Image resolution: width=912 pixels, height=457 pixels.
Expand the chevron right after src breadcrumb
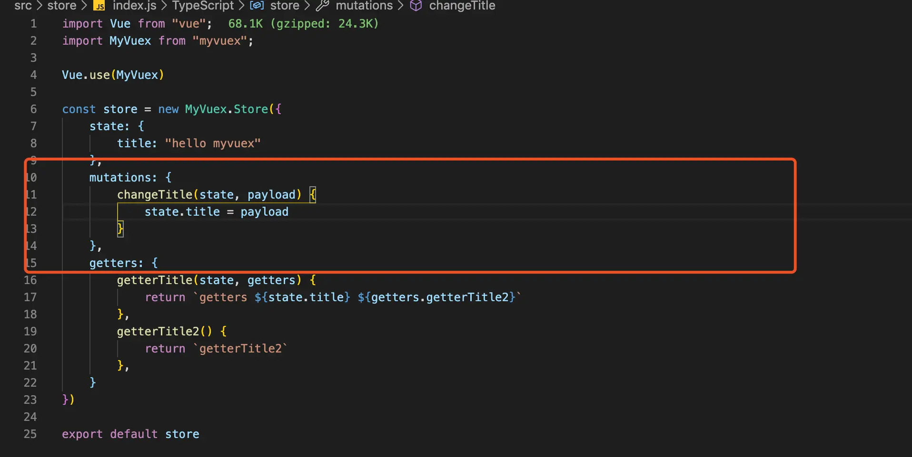40,6
